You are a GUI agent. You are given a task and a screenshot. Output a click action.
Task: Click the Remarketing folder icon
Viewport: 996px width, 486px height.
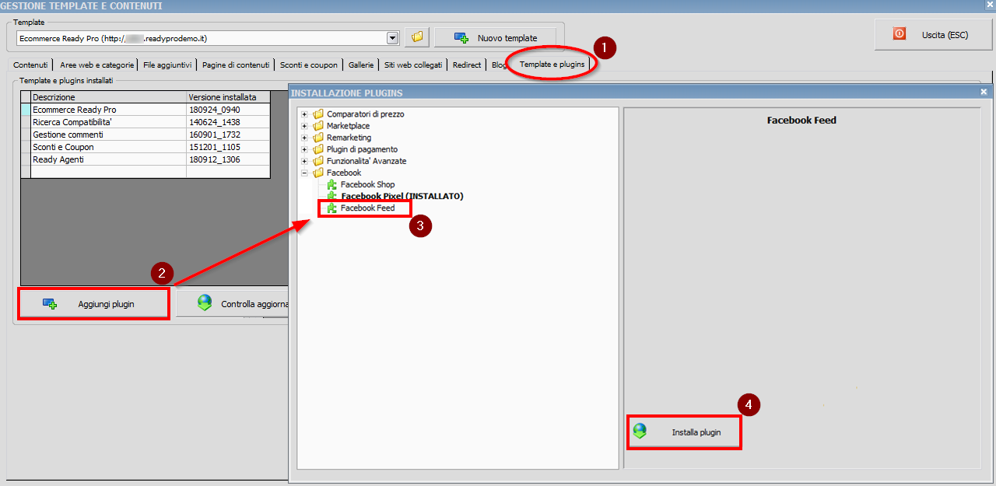point(317,138)
